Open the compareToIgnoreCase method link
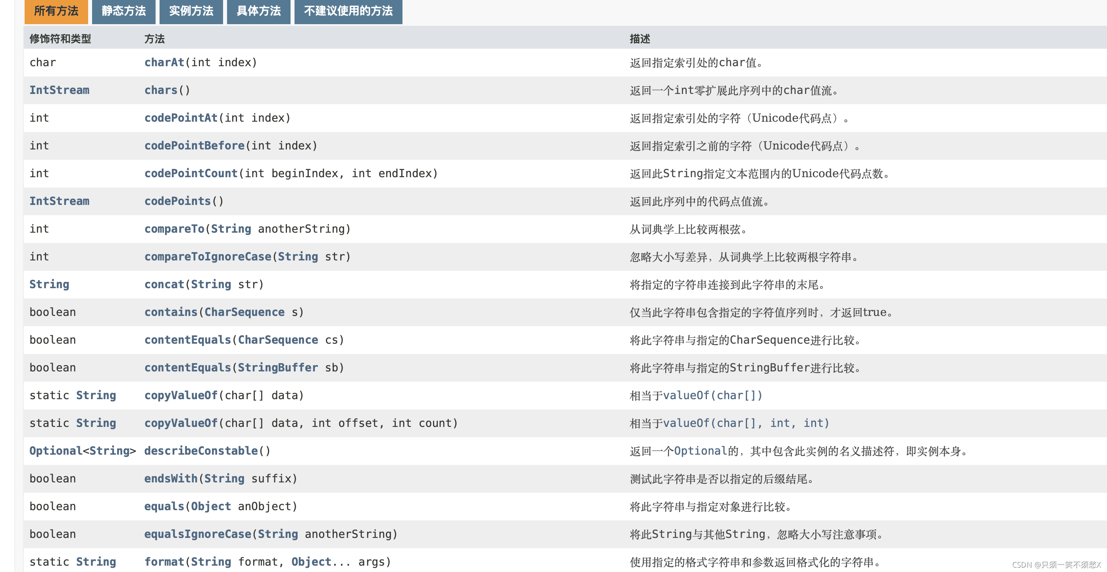 click(x=208, y=256)
